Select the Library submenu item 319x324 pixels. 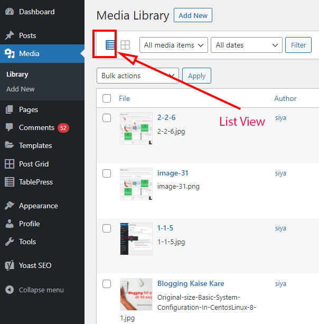point(17,75)
